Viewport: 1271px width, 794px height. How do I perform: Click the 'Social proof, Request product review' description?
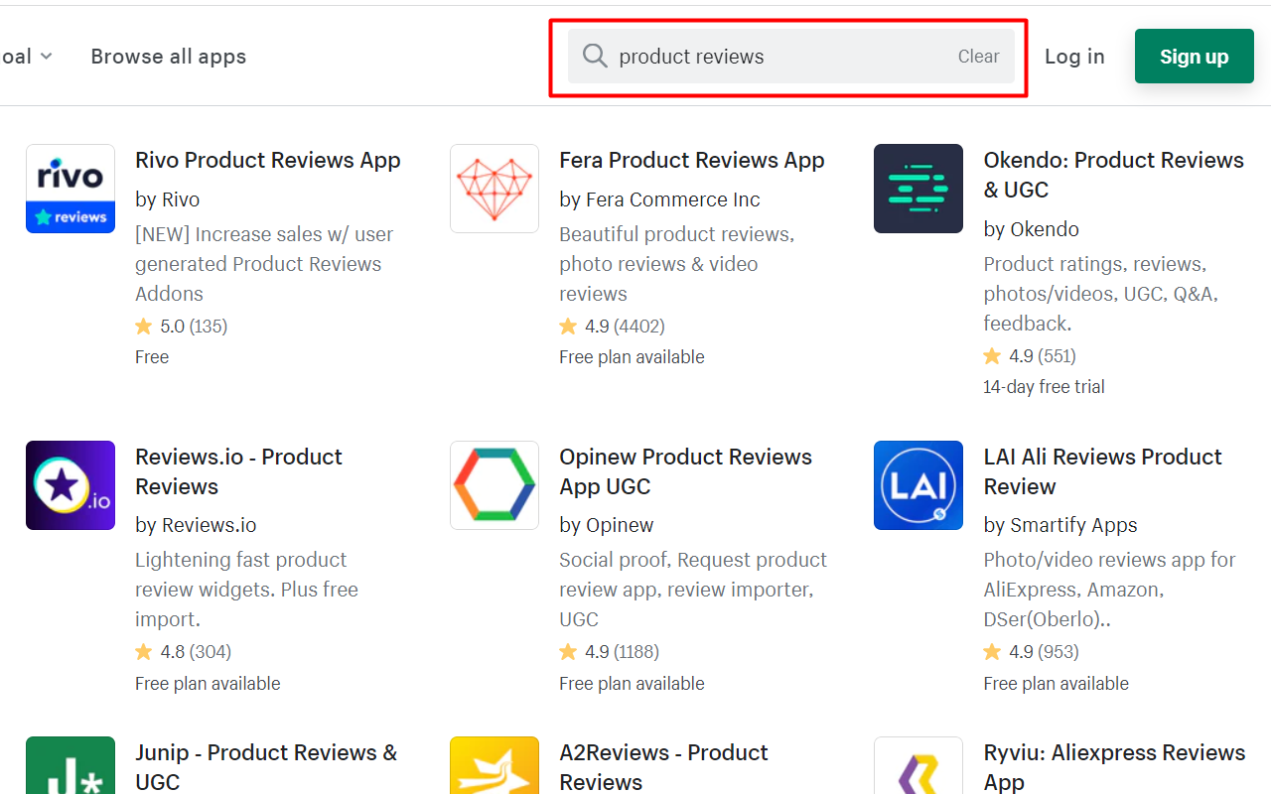click(693, 590)
